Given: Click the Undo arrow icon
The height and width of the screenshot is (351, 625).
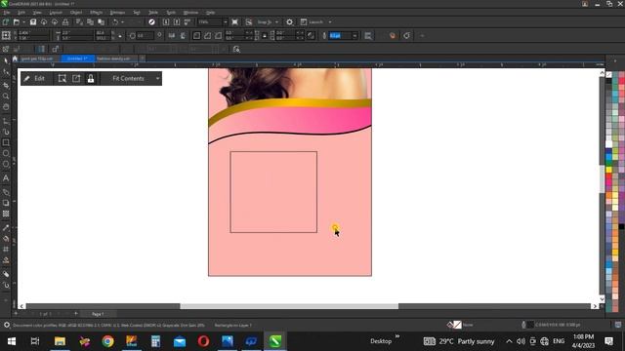Looking at the screenshot, I should pyautogui.click(x=115, y=22).
